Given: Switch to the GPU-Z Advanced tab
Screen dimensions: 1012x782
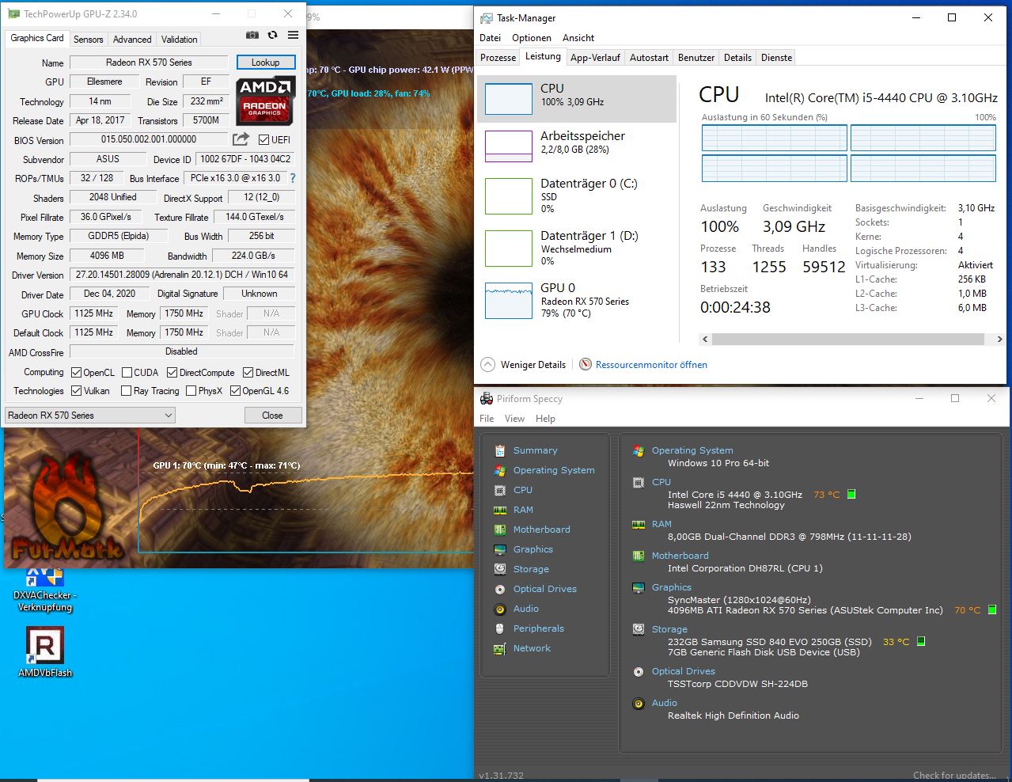Looking at the screenshot, I should [x=132, y=40].
